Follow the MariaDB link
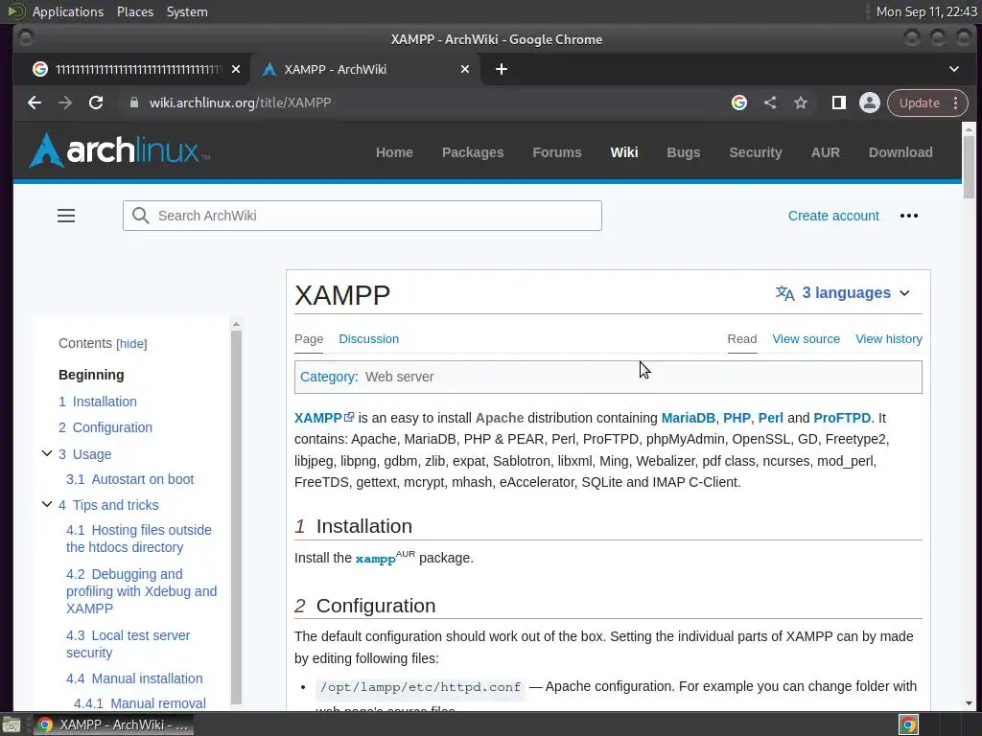The height and width of the screenshot is (736, 982). 688,418
